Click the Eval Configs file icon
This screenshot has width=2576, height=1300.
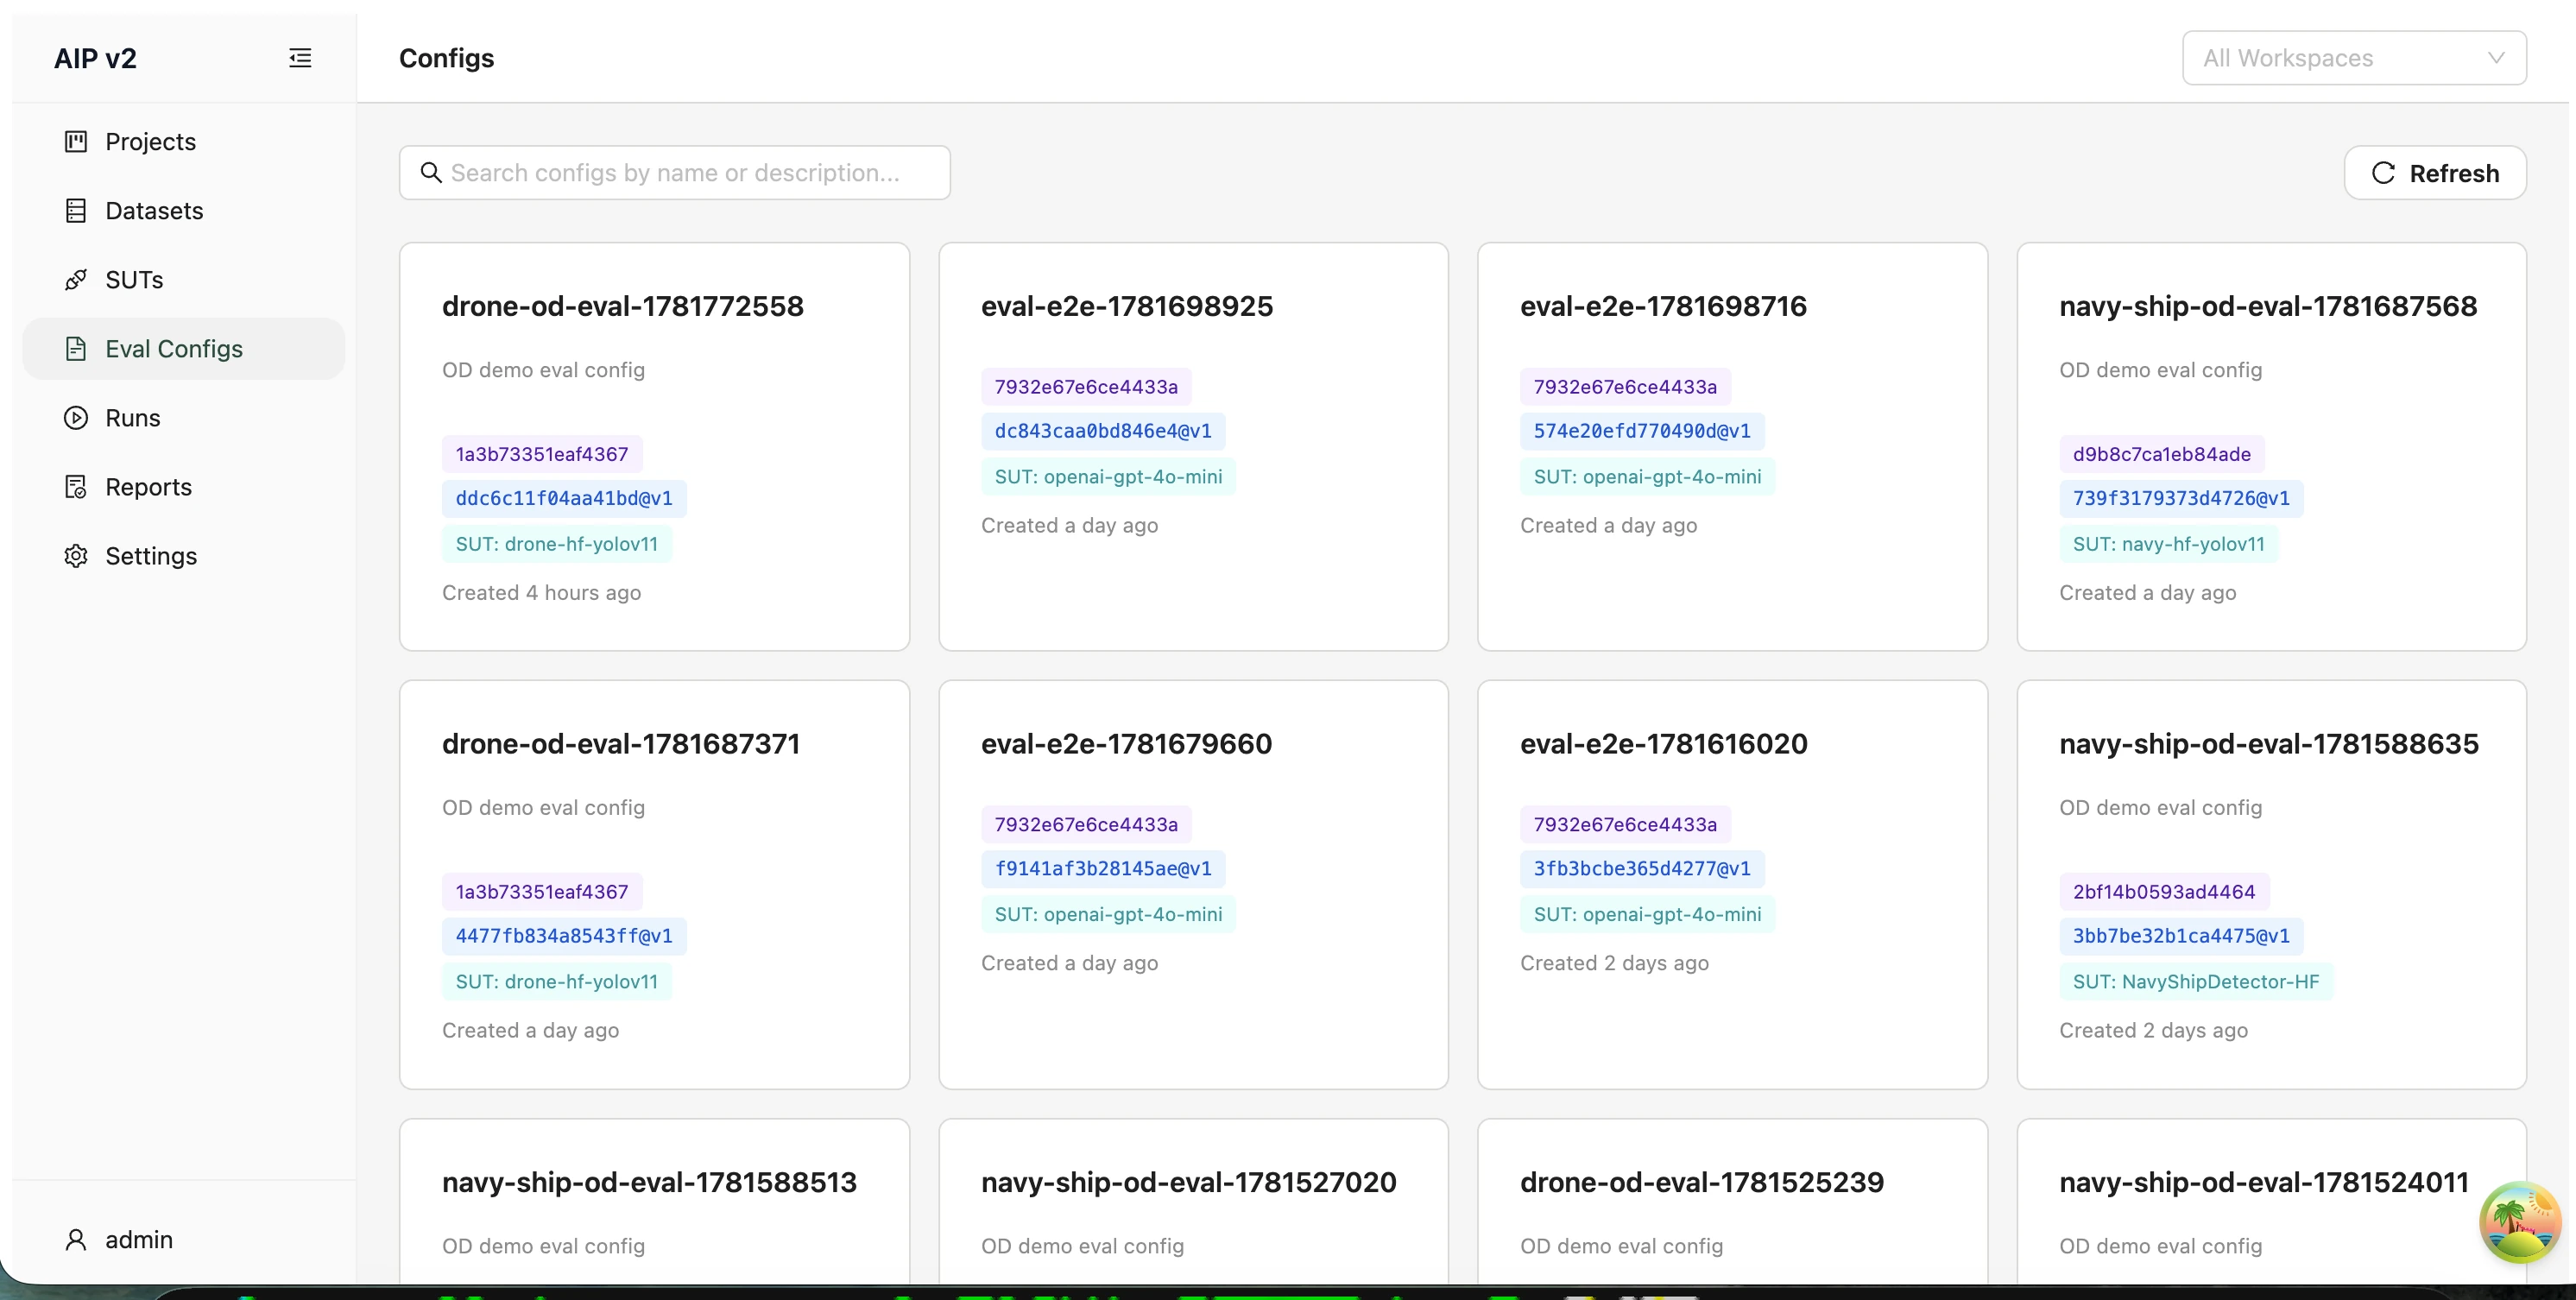[x=76, y=348]
